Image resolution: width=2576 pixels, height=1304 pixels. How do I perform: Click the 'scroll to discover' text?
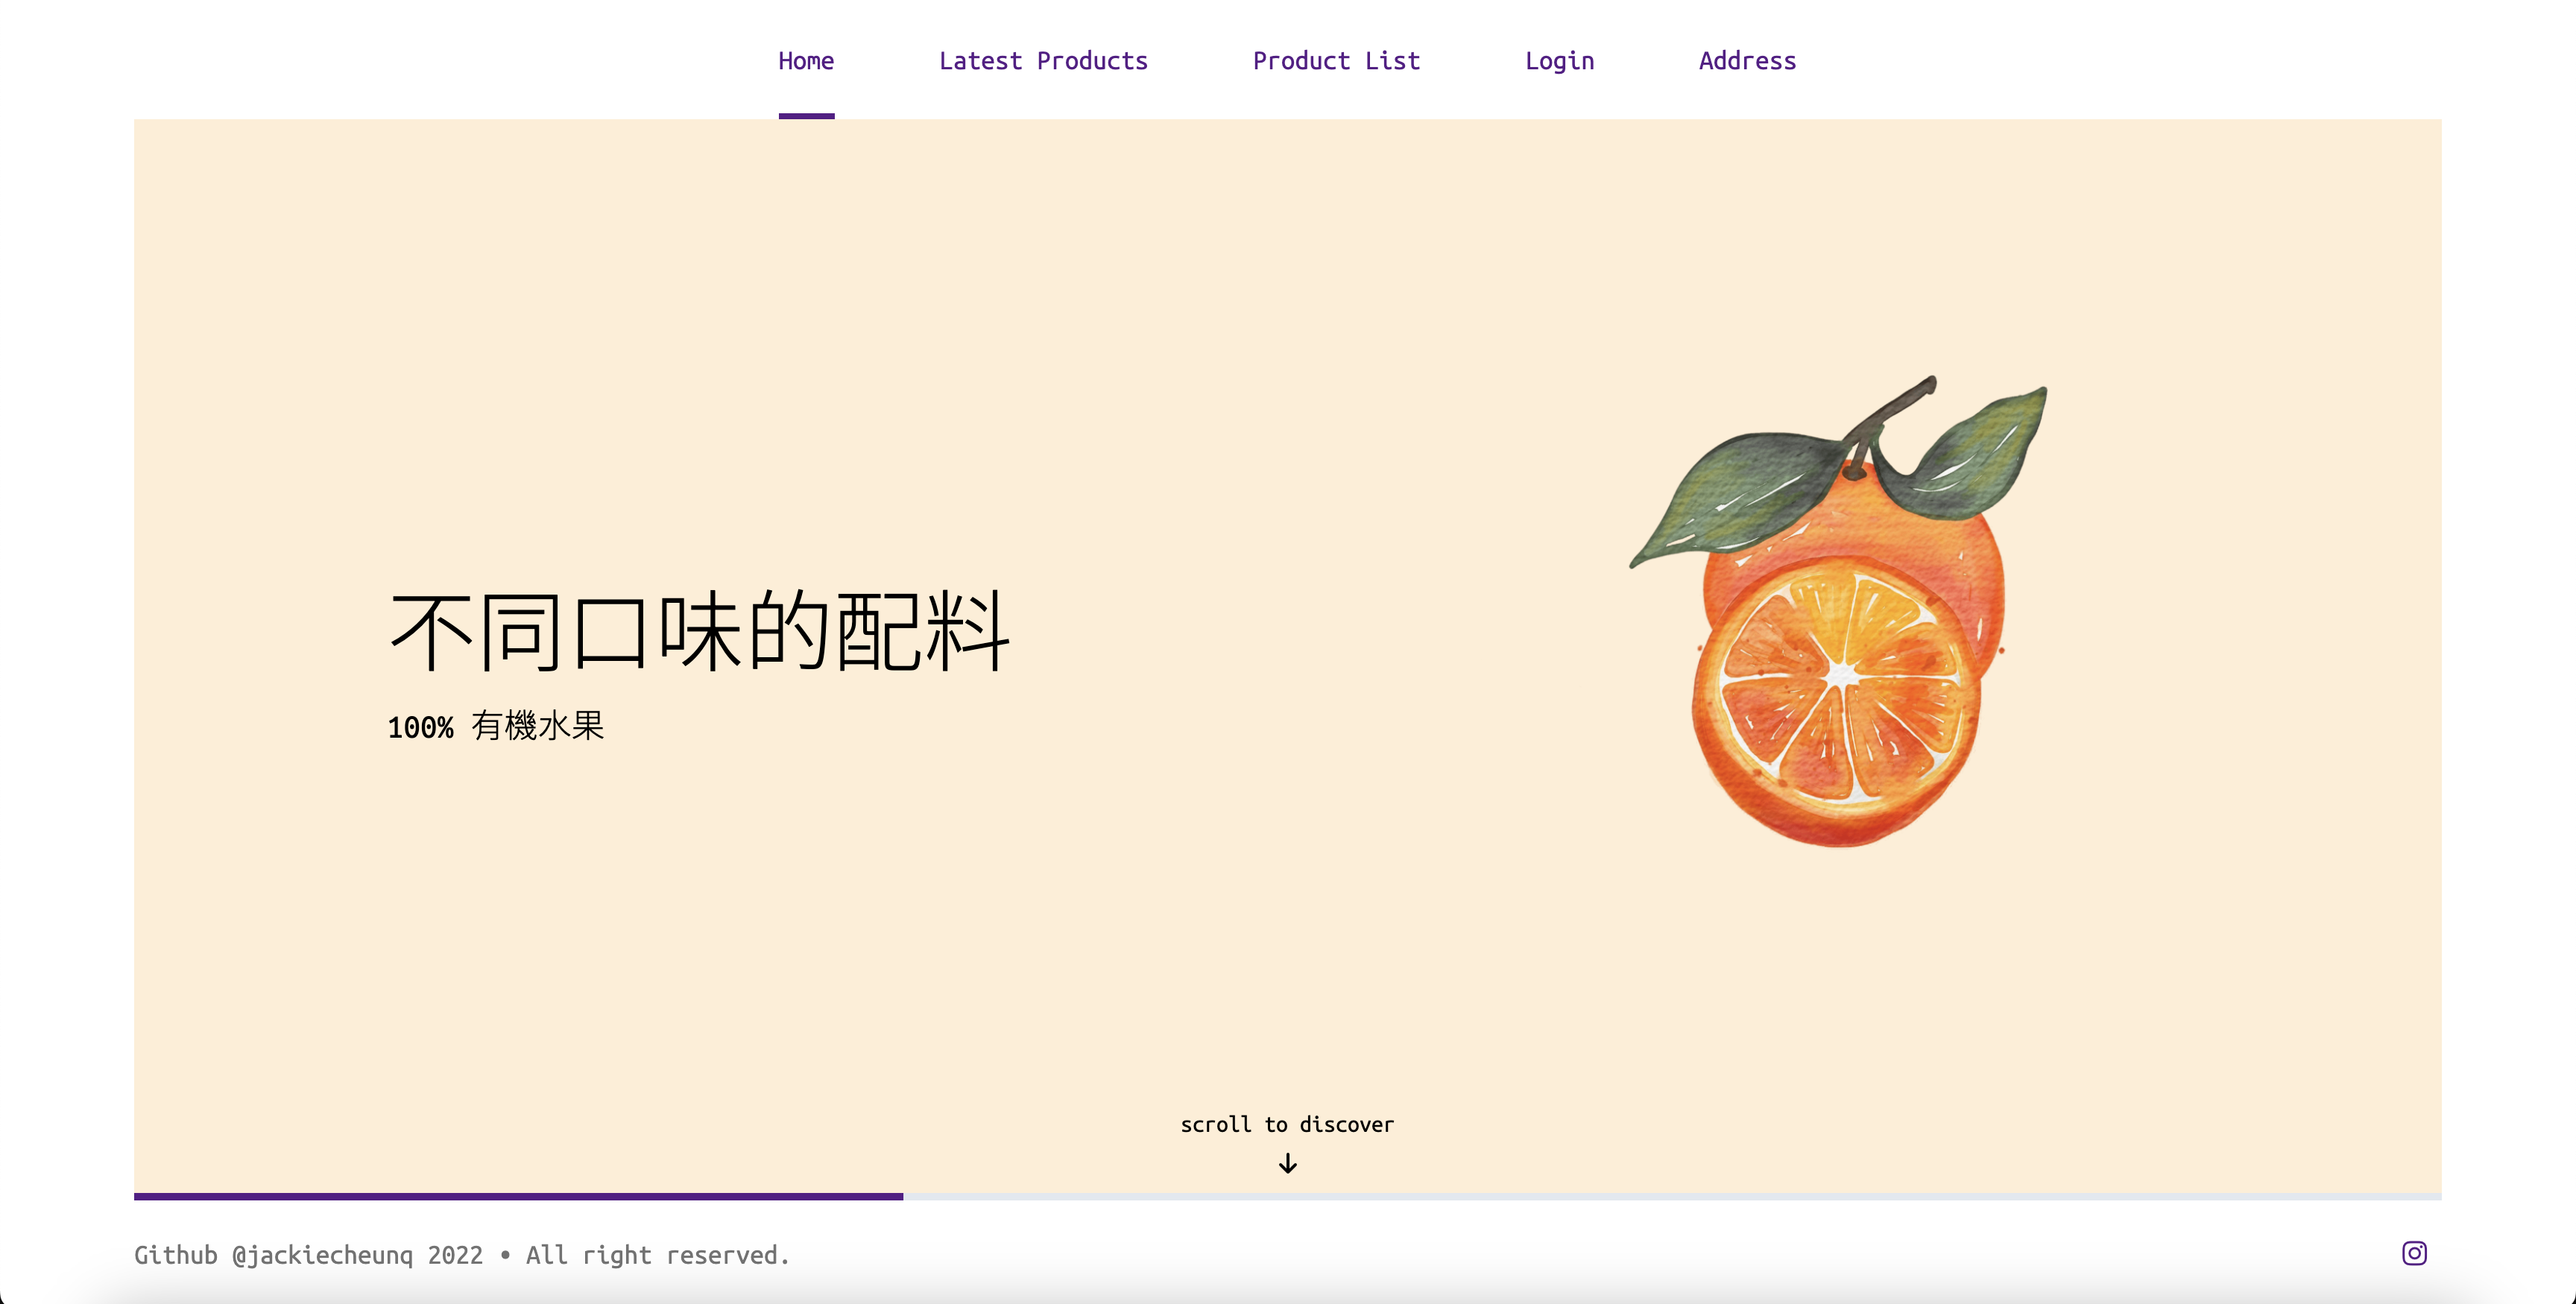[x=1286, y=1124]
